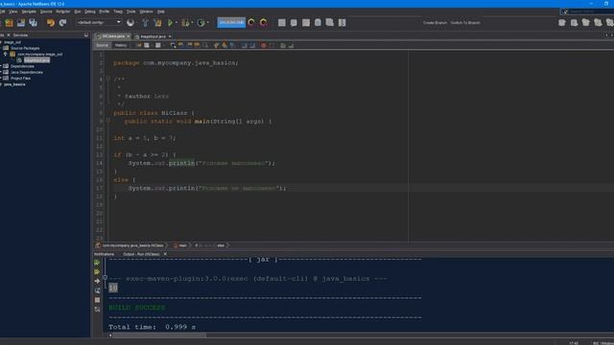
Task: Open the Help menu
Action: coord(160,11)
